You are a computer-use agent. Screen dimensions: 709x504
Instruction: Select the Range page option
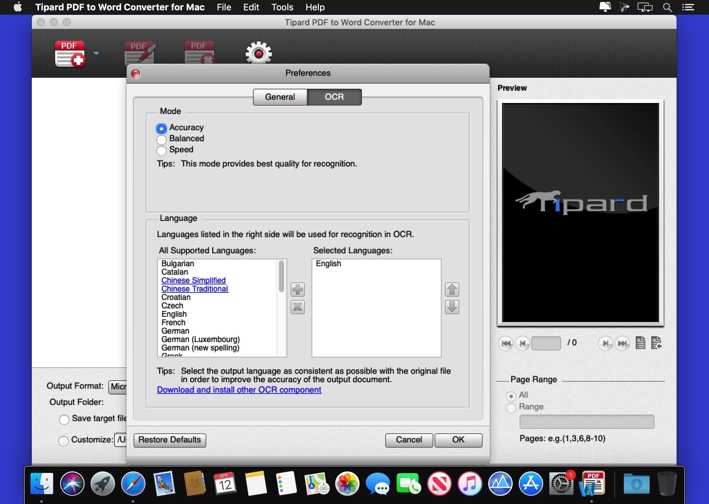(x=511, y=407)
